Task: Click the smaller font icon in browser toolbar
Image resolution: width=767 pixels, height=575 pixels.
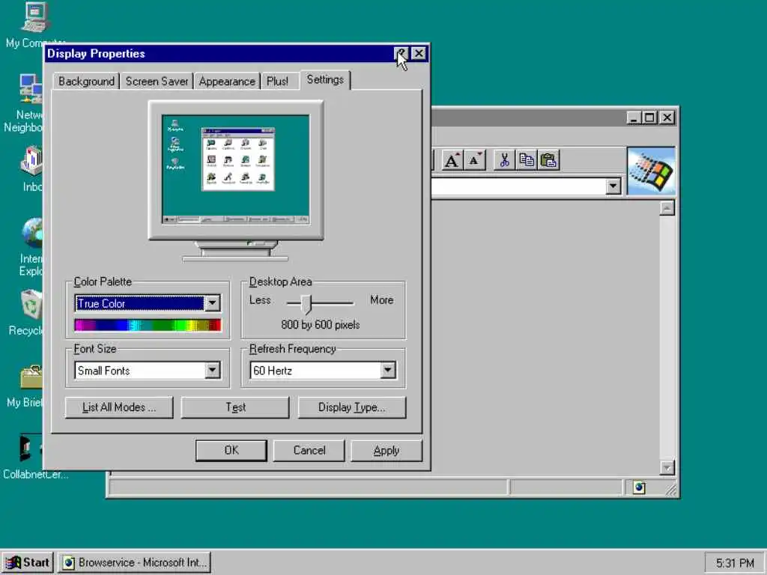Action: [x=474, y=160]
